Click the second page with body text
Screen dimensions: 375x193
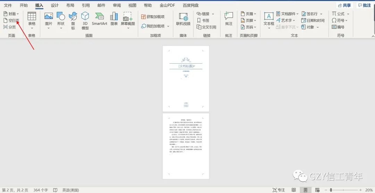(x=186, y=146)
